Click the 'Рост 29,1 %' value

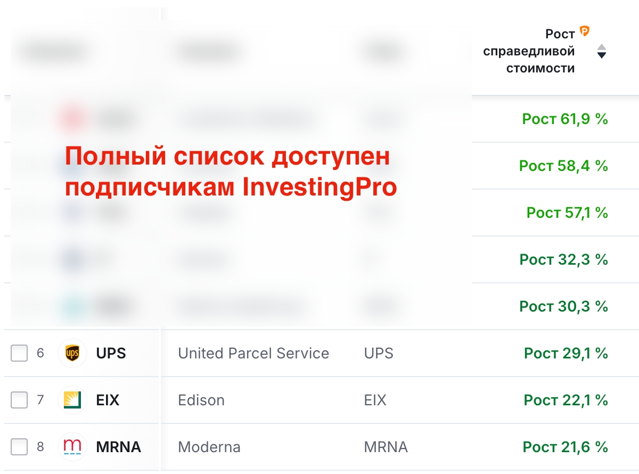coord(566,353)
